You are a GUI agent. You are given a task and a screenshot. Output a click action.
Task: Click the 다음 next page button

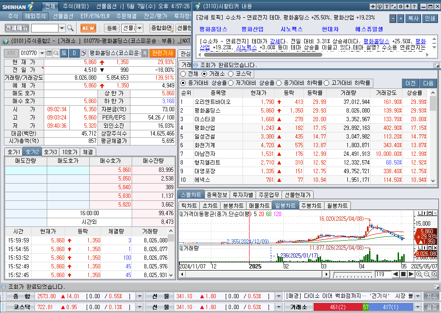tap(428, 83)
